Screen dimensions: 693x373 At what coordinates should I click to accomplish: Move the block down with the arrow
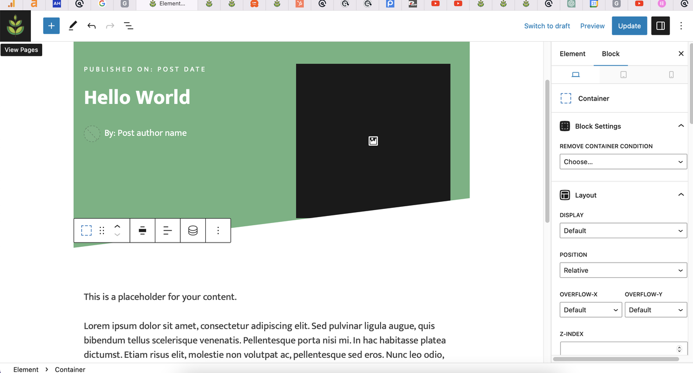pos(117,235)
